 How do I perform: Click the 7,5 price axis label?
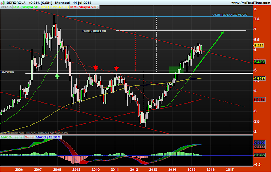[257, 19]
